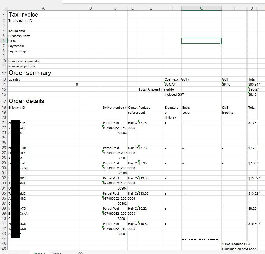Select column G header
The height and width of the screenshot is (254, 265).
click(x=201, y=8)
